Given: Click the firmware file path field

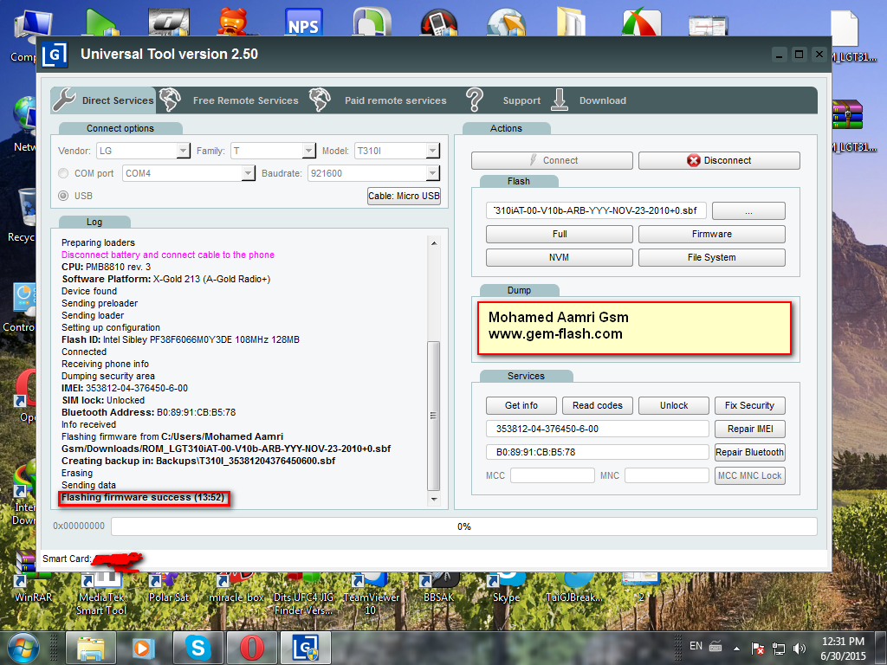Looking at the screenshot, I should 596,210.
